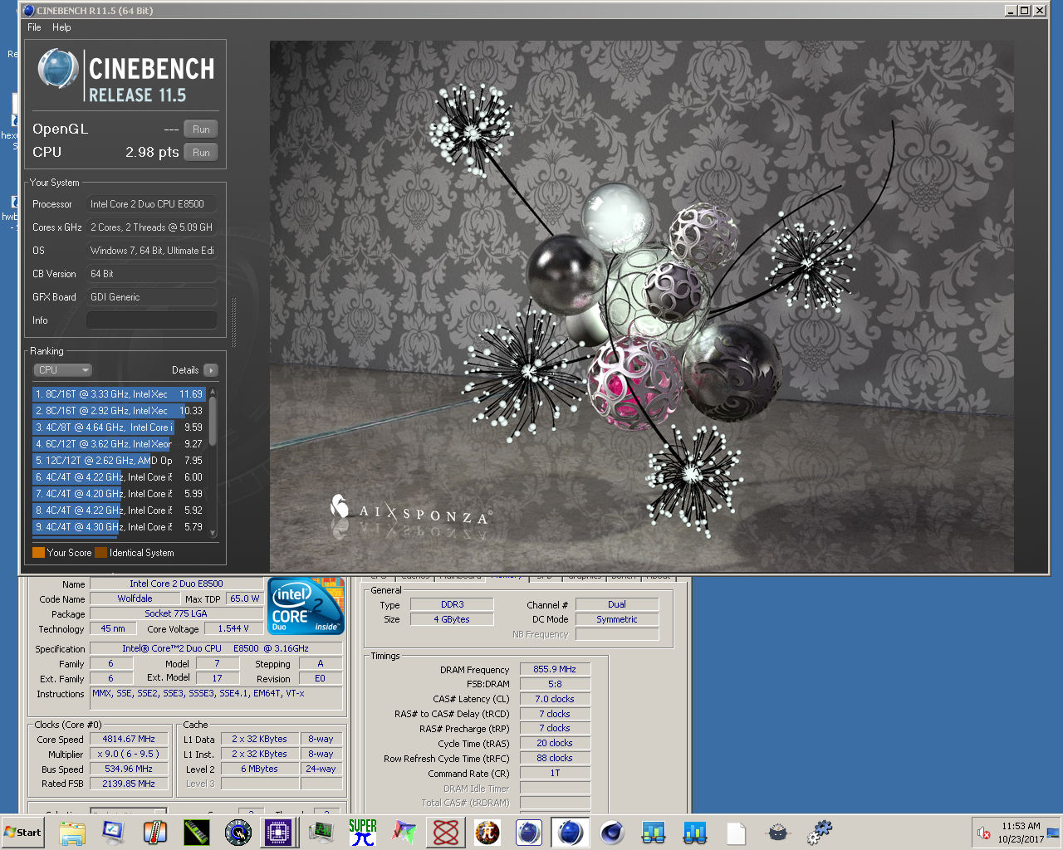Open the CPU ranking type dropdown
Screen dimensions: 1063x850
click(62, 370)
